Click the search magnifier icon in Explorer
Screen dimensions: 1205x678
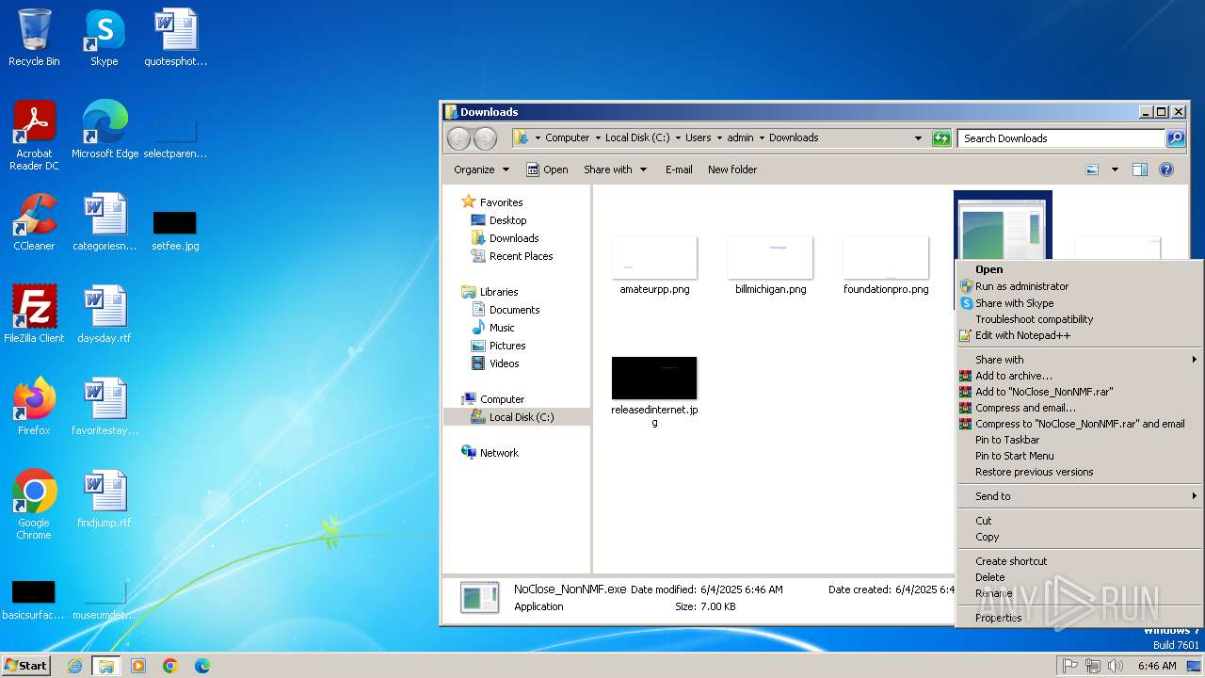(1176, 138)
